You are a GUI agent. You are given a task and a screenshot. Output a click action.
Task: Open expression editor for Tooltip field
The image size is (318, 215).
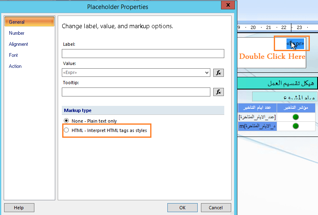tap(219, 92)
